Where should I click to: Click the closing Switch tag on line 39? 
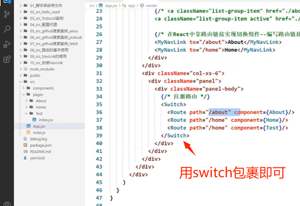point(175,136)
